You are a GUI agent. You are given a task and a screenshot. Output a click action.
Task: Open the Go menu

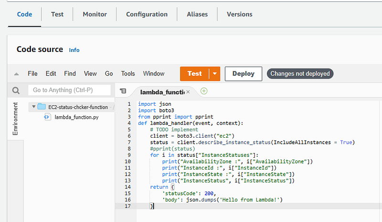coord(109,74)
